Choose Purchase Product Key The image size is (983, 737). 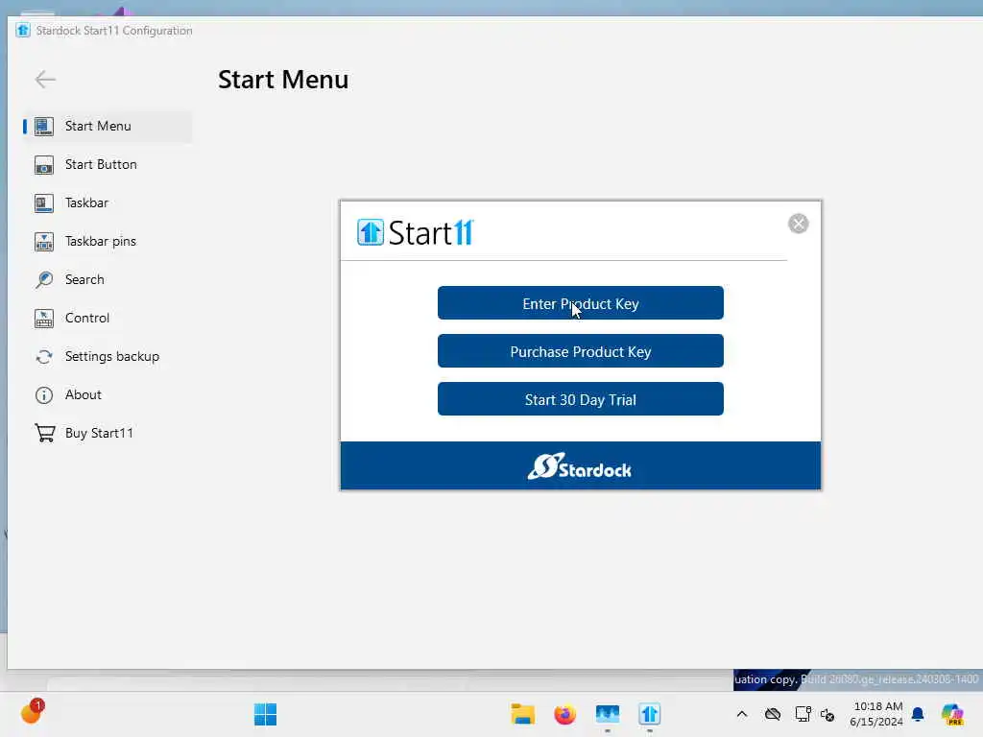(581, 351)
